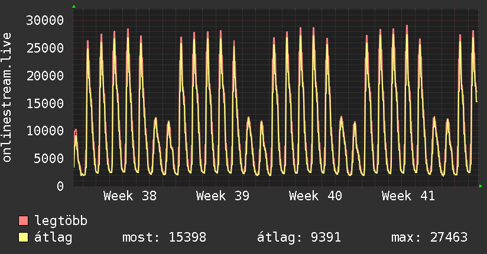Viewport: 487px width, 254px height.
Task: Click the Week 41 axis label
Action: [x=408, y=196]
